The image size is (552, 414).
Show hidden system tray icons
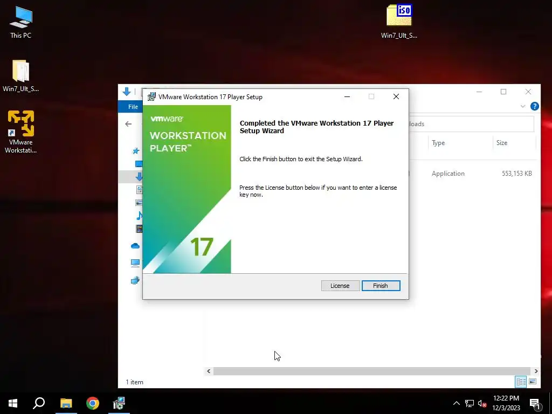click(456, 403)
